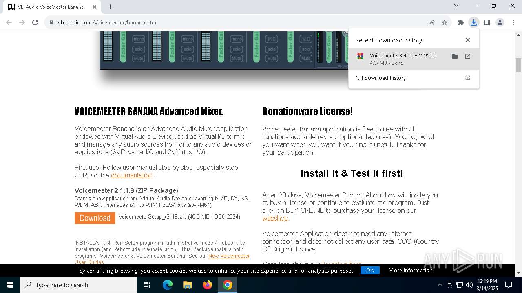Image resolution: width=522 pixels, height=293 pixels.
Task: Show VoicemeeterSetup_v2119.zip in folder
Action: coord(455,56)
